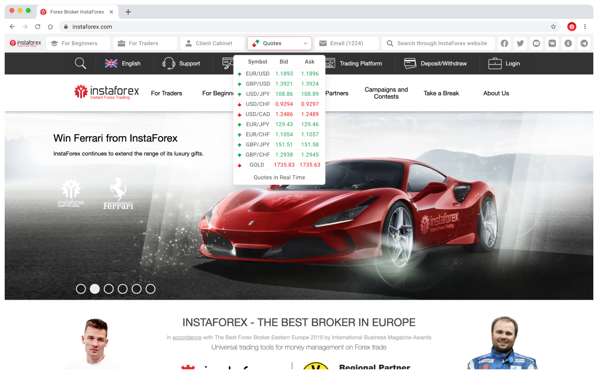Switch to the Forex Broker InstaForex tab
Screen dimensions: 598x374
point(77,12)
